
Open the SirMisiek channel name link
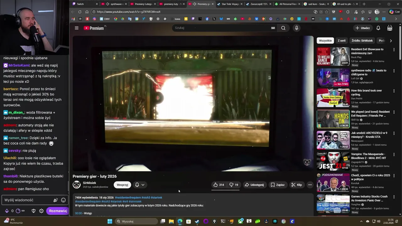coord(90,183)
